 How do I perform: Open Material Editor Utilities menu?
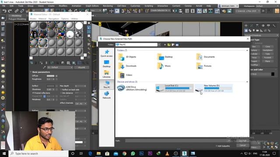[74, 19]
